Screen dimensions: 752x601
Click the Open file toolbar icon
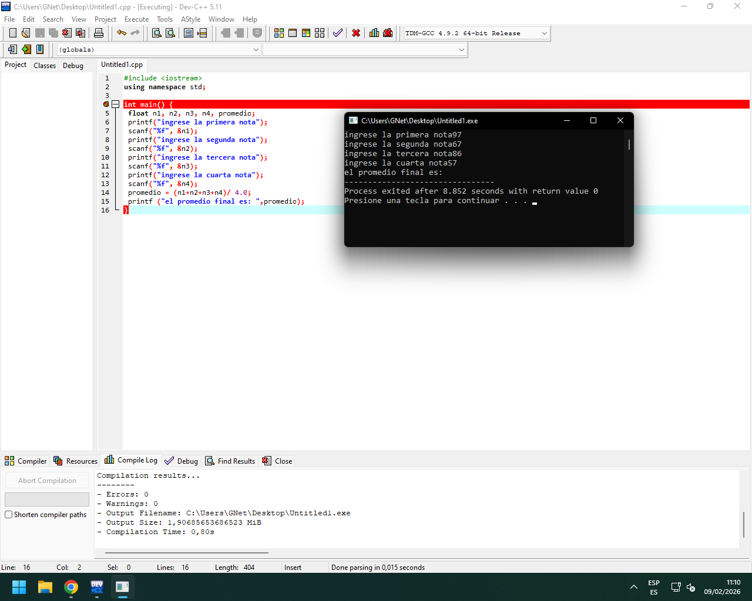26,33
